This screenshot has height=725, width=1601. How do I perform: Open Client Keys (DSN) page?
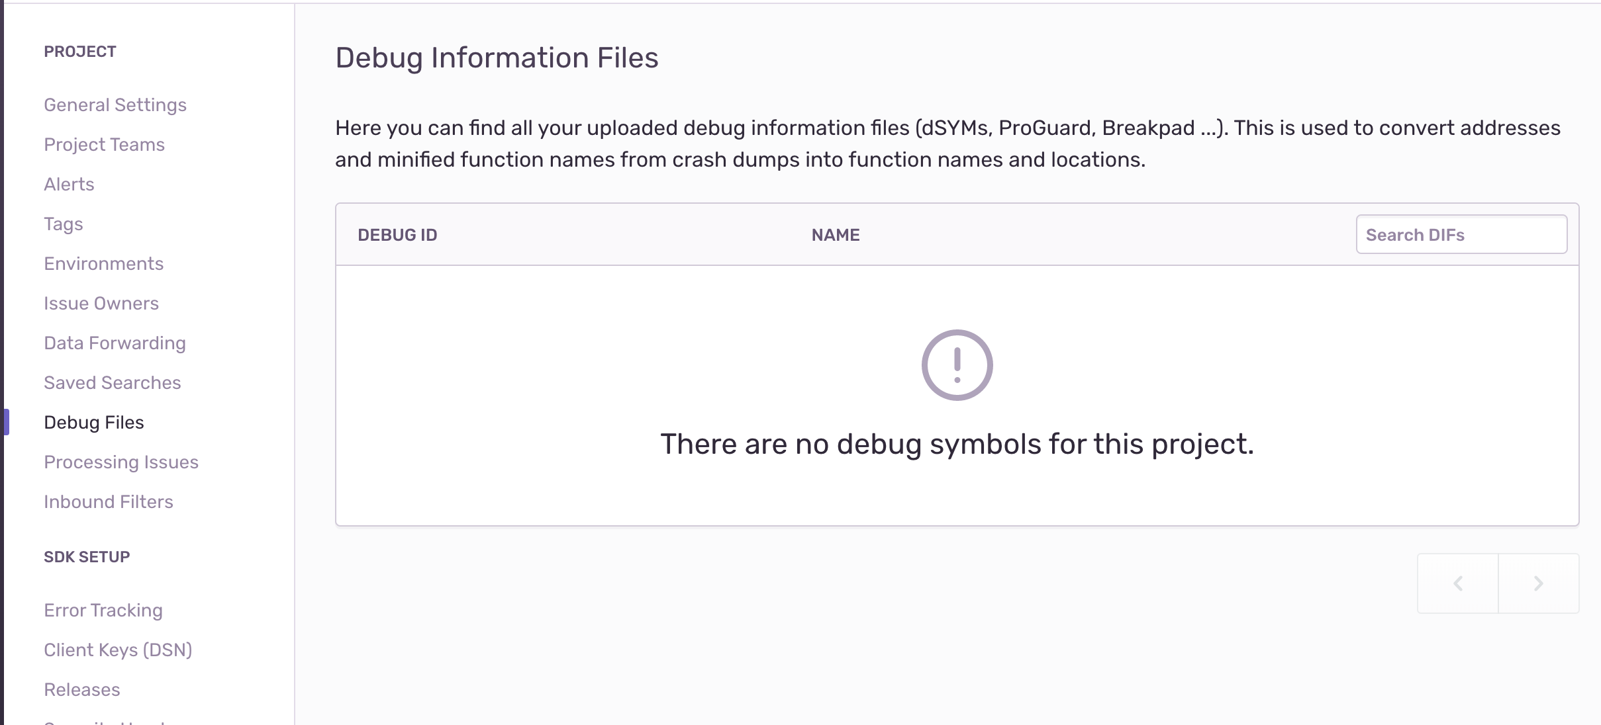pos(118,650)
